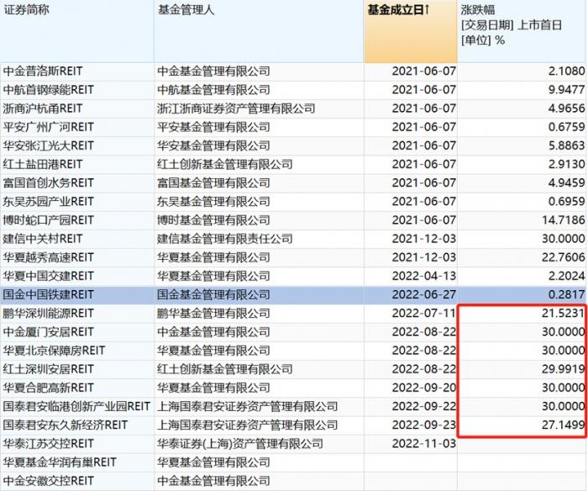Click the date 2022-07-11
588x491 pixels.
tap(424, 314)
